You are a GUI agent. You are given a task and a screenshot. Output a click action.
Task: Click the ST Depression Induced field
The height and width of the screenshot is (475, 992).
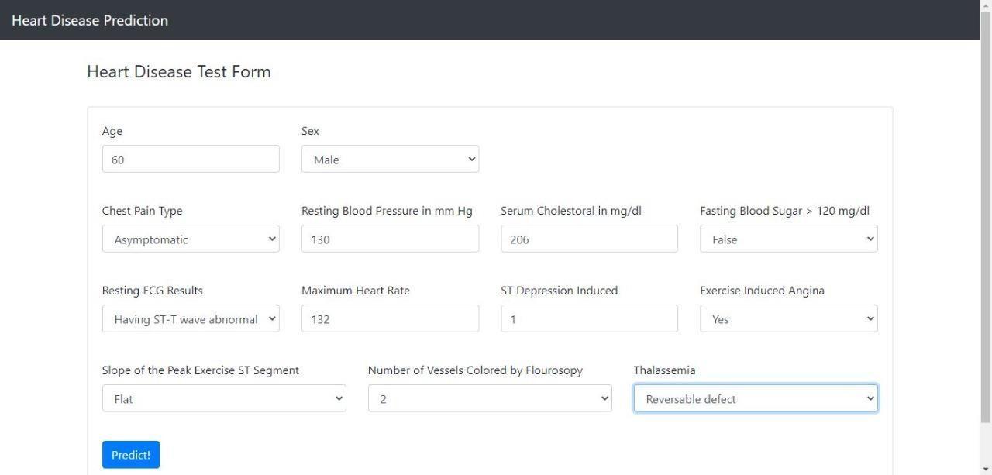(589, 319)
